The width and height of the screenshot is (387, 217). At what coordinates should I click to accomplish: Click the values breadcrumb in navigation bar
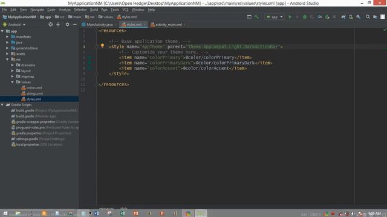[106, 17]
